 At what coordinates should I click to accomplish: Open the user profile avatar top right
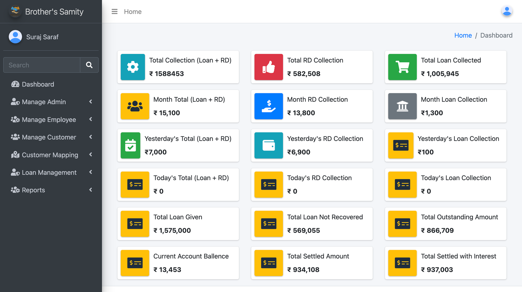[507, 11]
